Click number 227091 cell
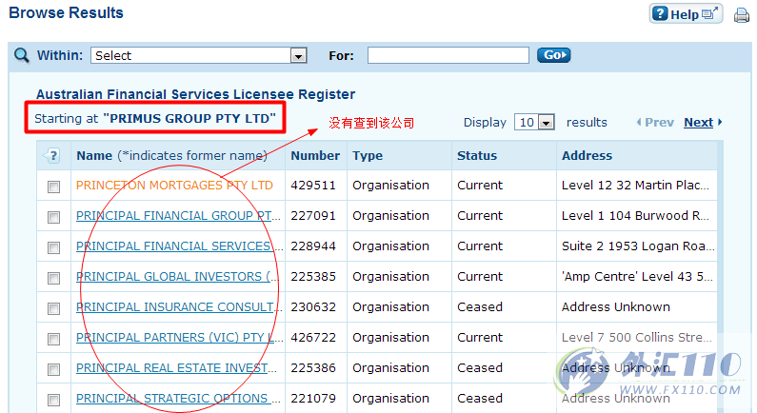 tap(313, 216)
